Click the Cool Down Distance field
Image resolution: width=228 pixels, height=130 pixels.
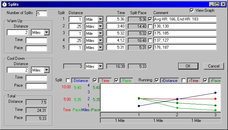click(17, 70)
